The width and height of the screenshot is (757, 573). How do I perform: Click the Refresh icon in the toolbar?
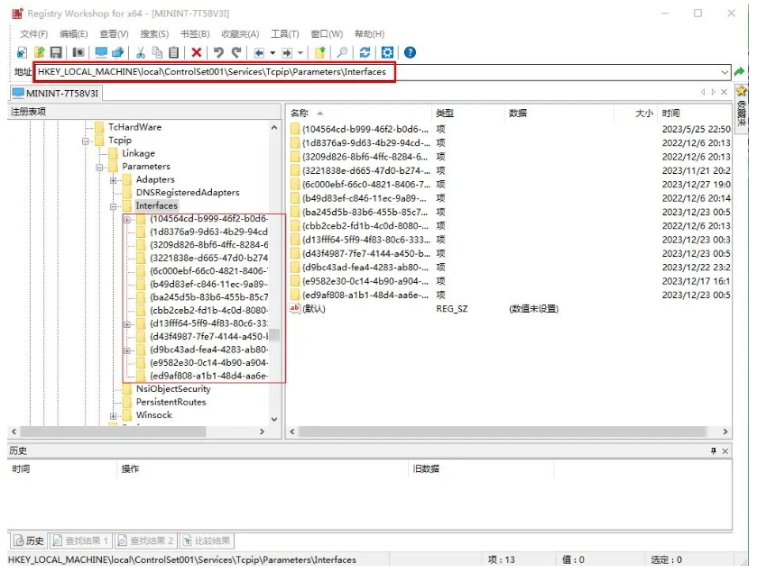click(x=365, y=53)
